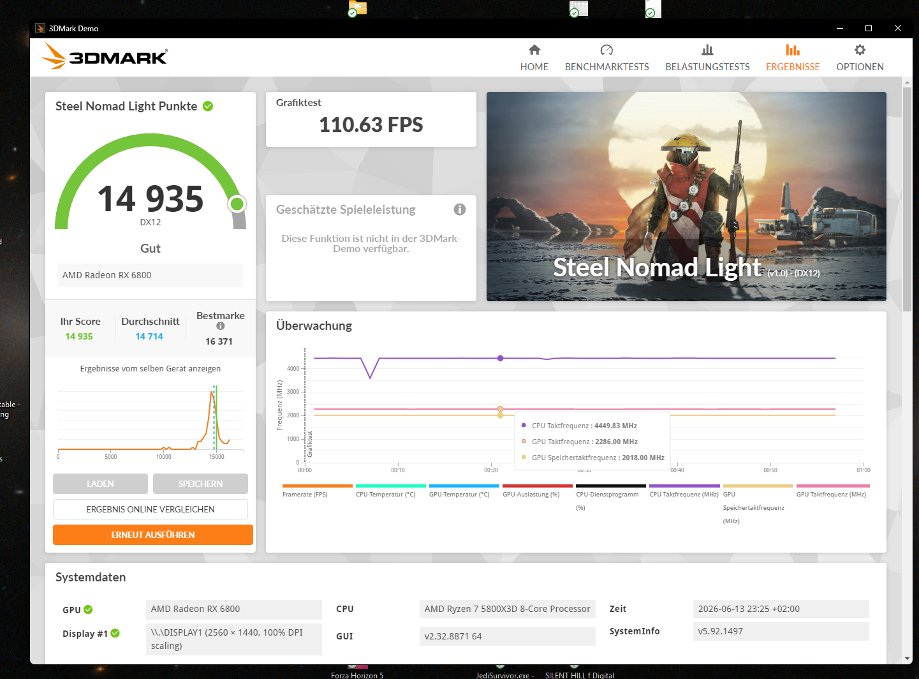Click the SILENT HILL f Digital desktop label
This screenshot has height=679, width=919.
[580, 675]
